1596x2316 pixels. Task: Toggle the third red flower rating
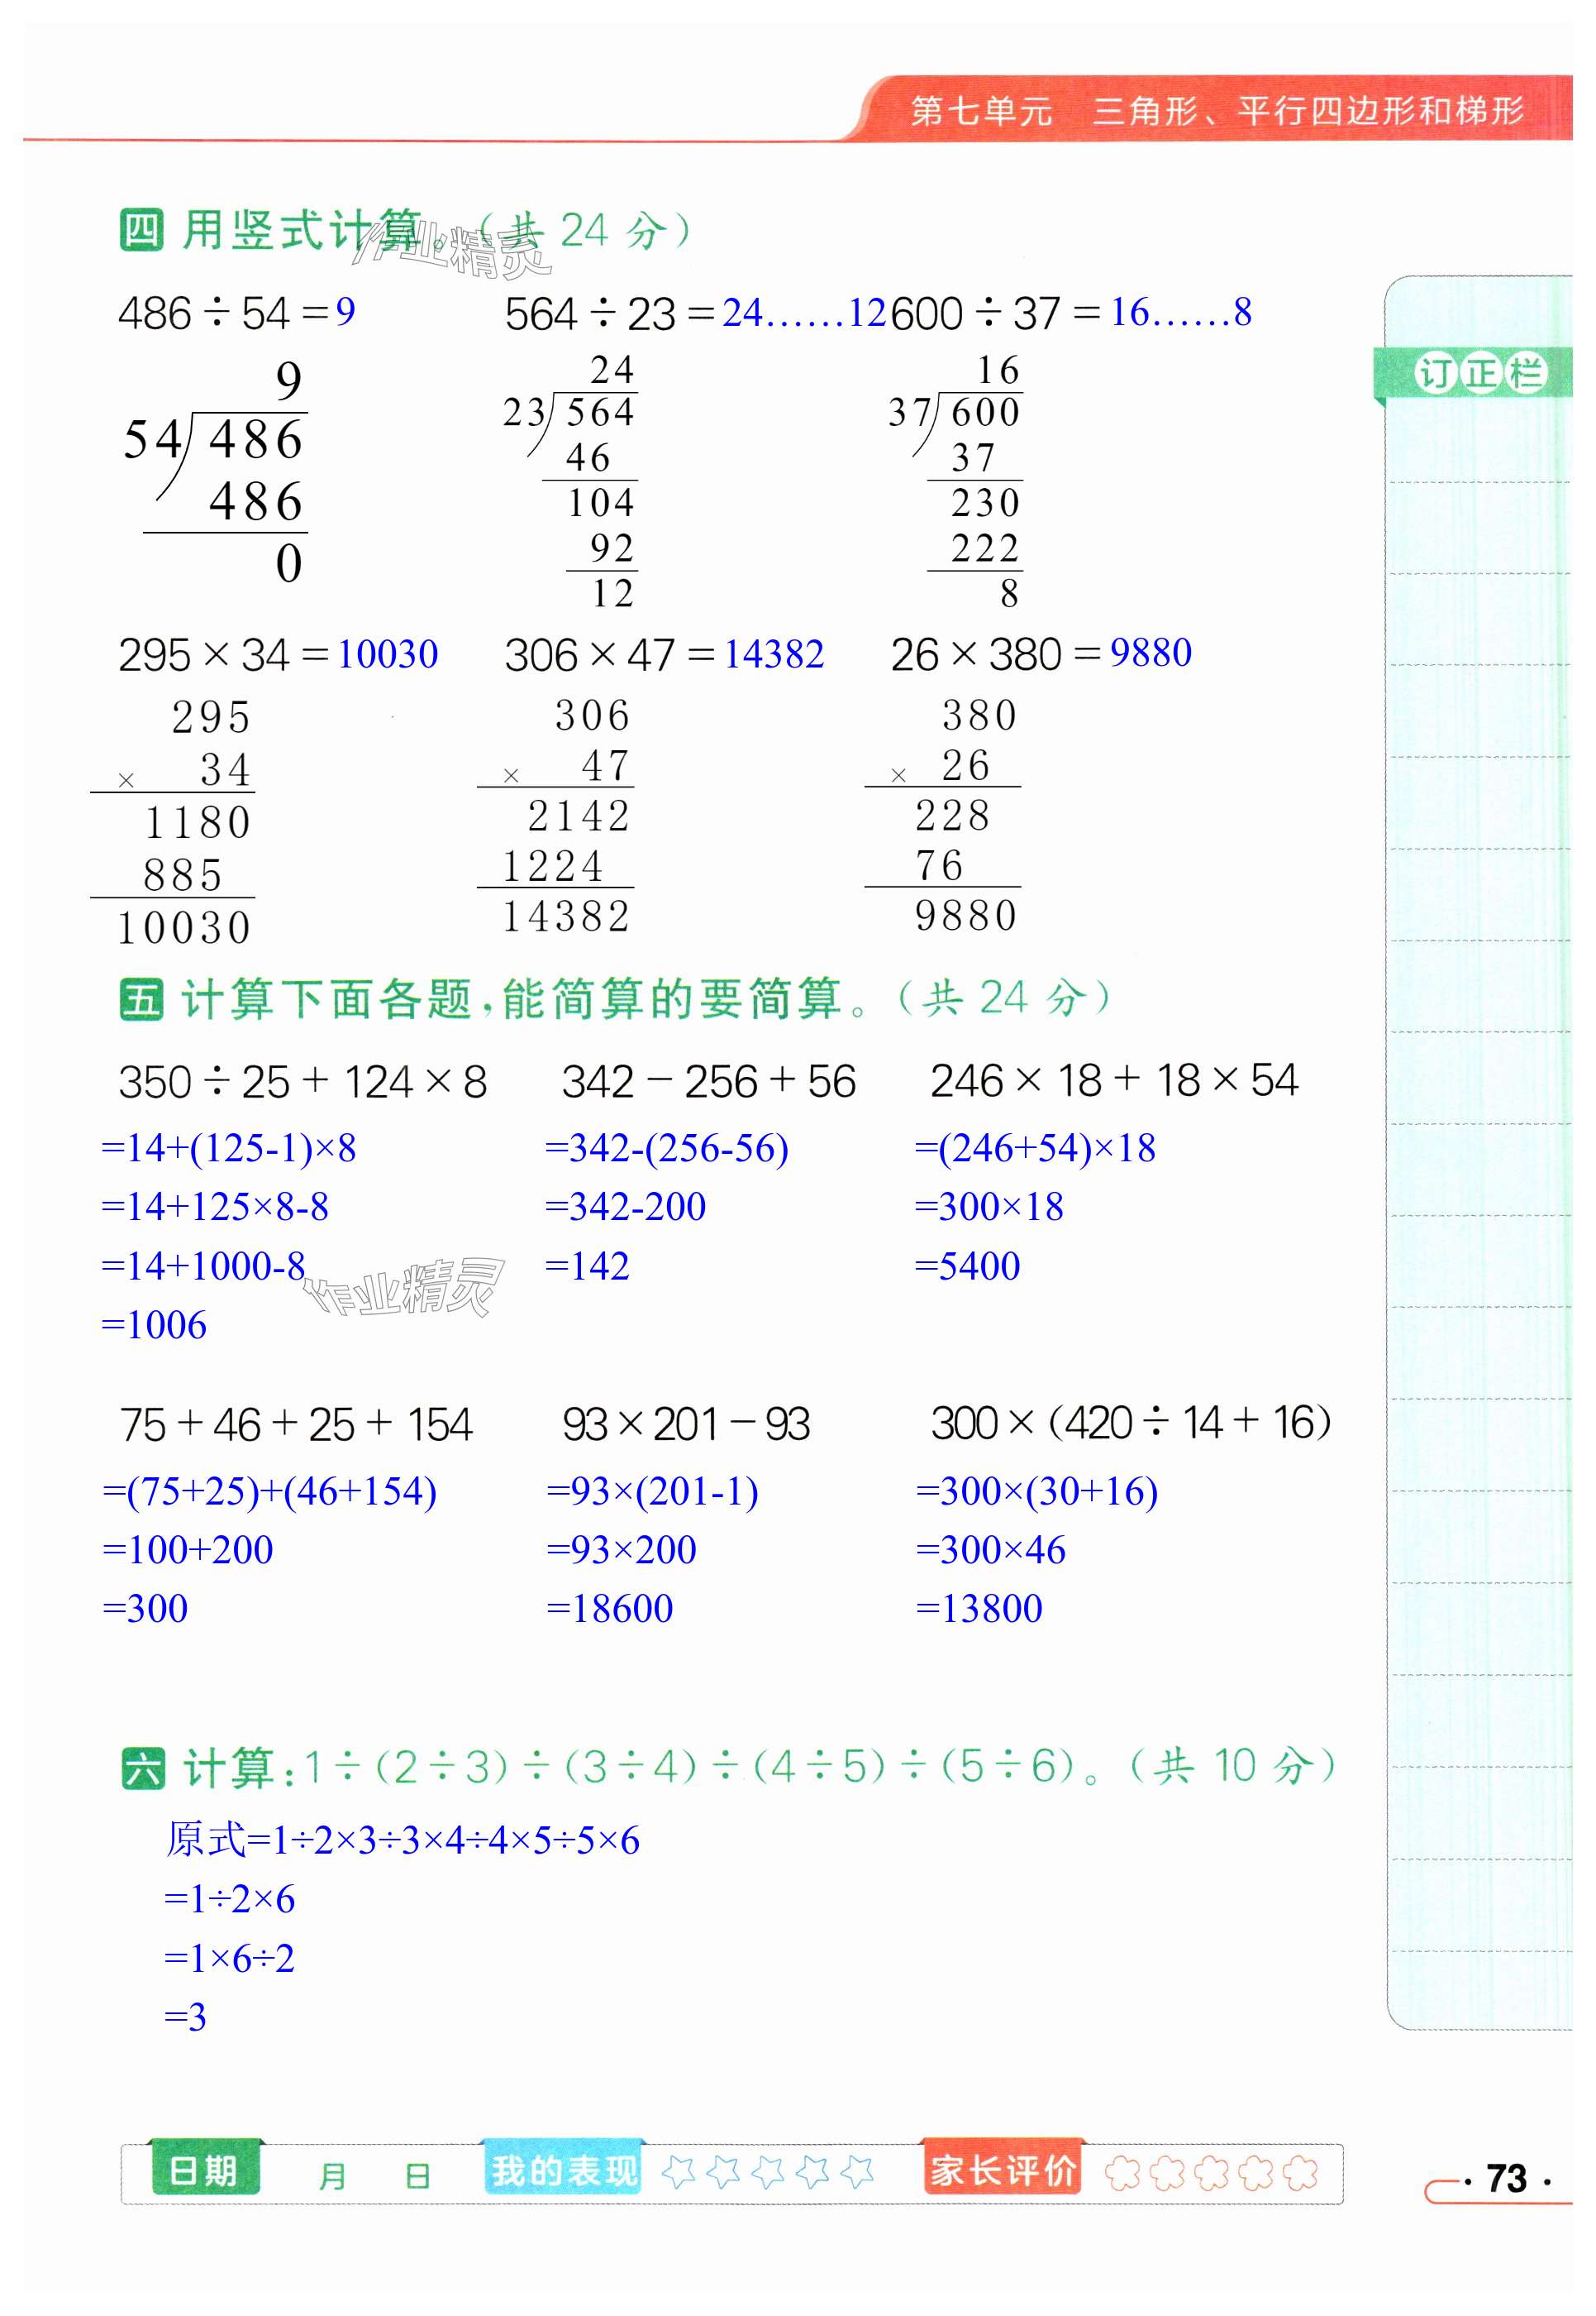coord(1211,2172)
